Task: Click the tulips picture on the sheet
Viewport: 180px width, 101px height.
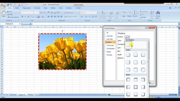Action: tap(62, 52)
